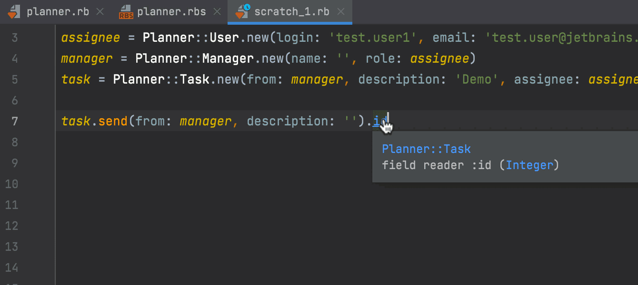Close the scratch_1.rb tab

point(341,12)
